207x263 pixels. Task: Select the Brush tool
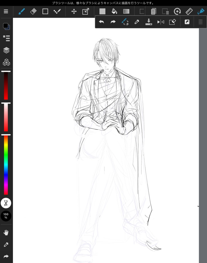(x=21, y=11)
